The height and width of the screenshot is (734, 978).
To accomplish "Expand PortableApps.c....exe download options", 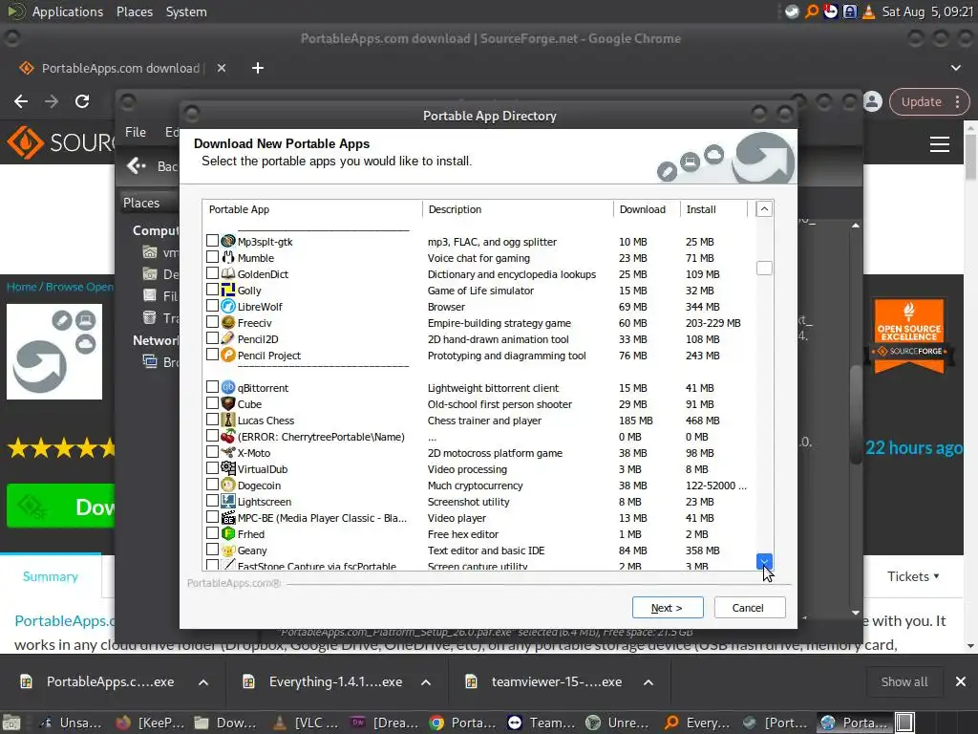I will click(x=203, y=682).
